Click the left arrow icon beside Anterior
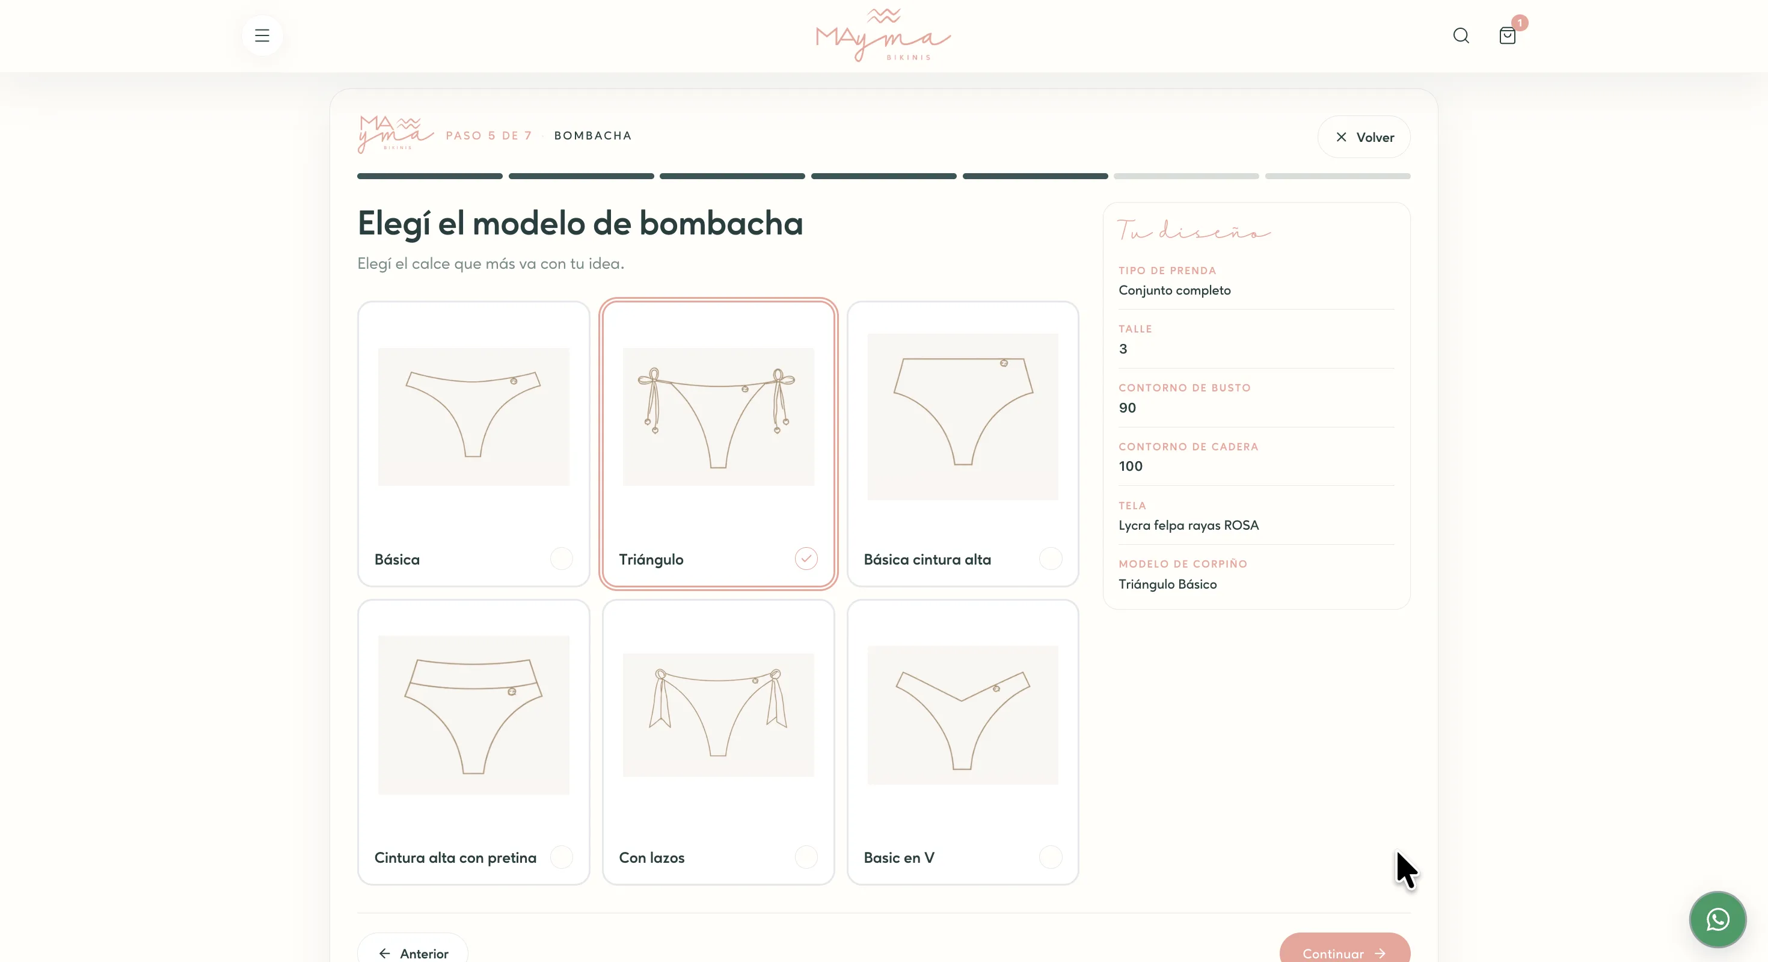The image size is (1768, 962). [x=384, y=953]
